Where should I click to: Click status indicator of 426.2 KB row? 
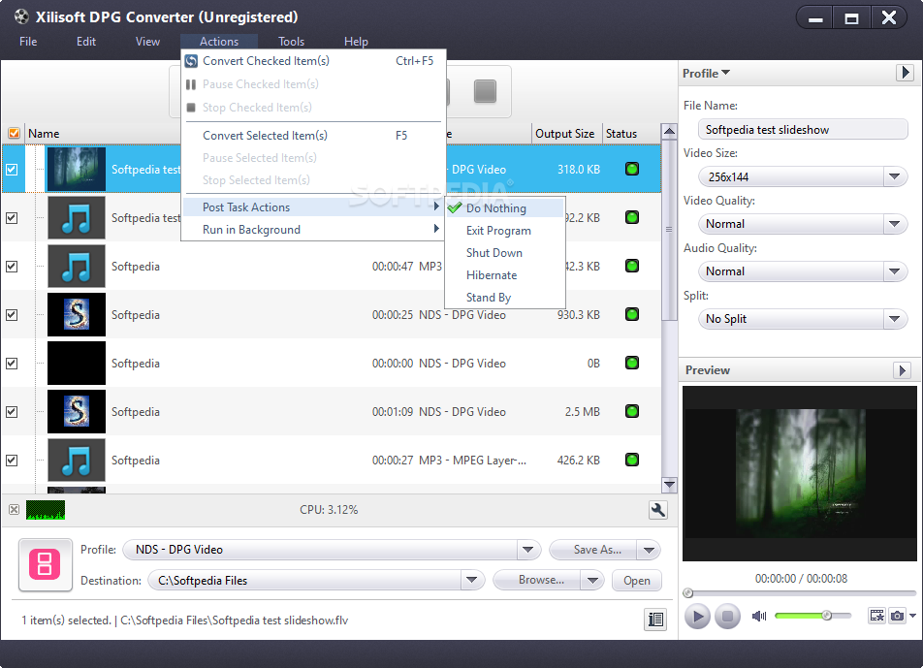631,459
